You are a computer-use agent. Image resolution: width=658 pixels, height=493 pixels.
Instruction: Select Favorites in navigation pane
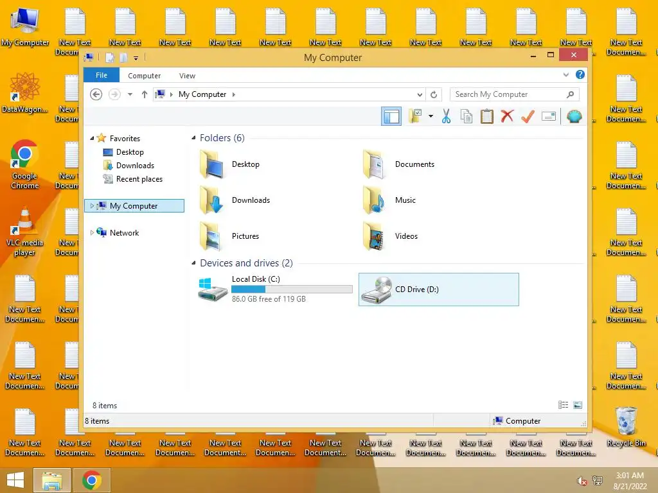125,139
